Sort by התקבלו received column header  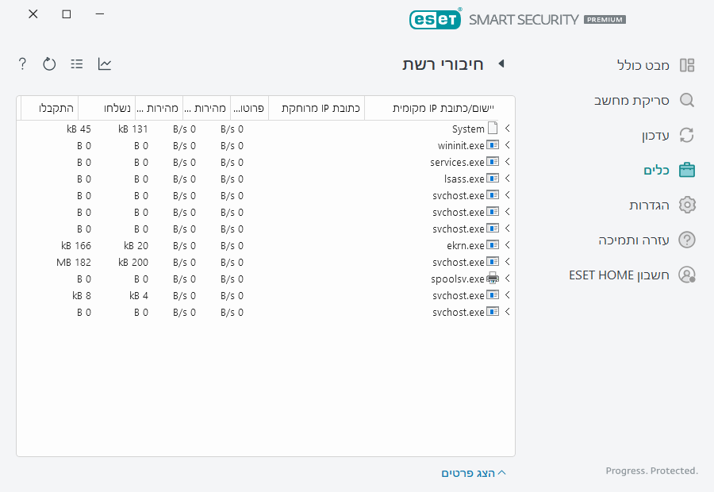click(x=50, y=108)
